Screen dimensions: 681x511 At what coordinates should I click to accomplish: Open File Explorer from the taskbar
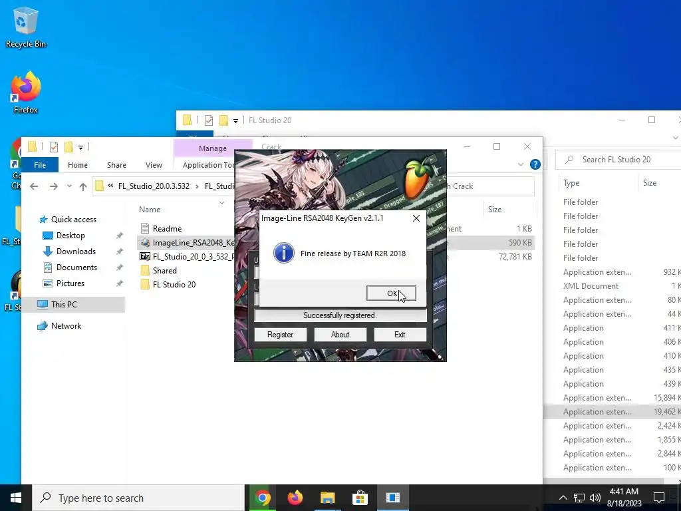click(x=327, y=498)
